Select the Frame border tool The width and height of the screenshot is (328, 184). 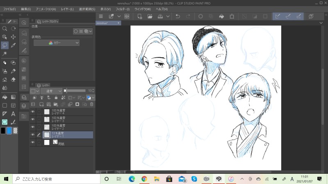[x=13, y=105]
